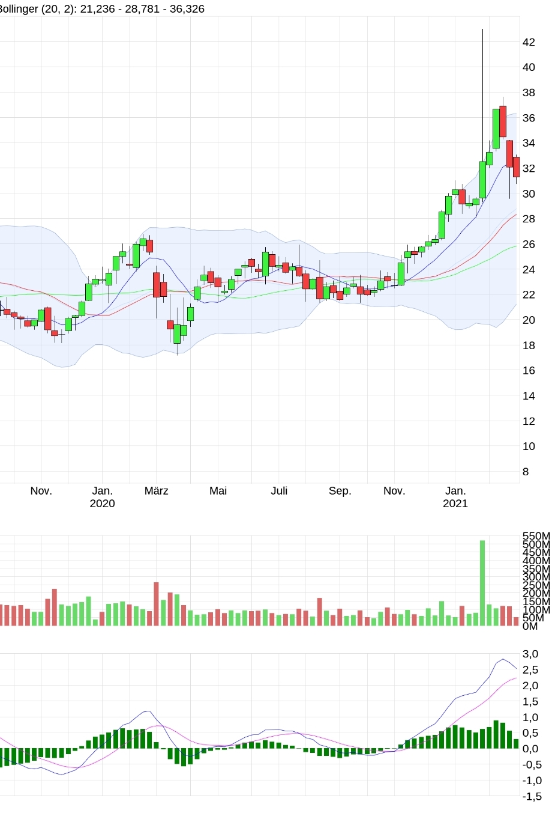Click the candle with the long wick above 42
Image resolution: width=552 pixels, height=813 pixels.
tap(482, 179)
